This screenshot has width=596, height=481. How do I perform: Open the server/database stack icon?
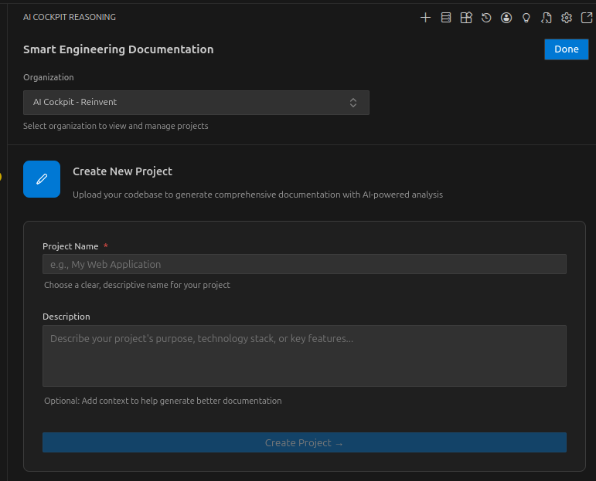(x=446, y=18)
